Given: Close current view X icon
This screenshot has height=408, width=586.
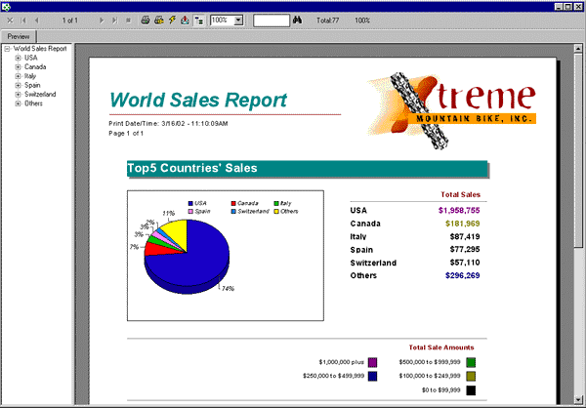Looking at the screenshot, I should [x=10, y=20].
